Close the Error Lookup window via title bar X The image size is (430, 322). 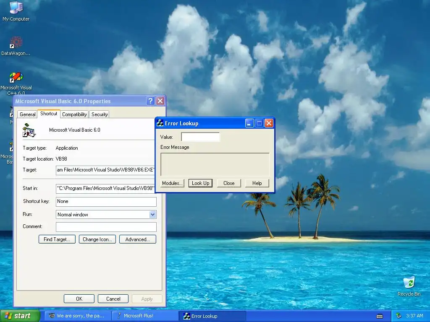click(269, 123)
